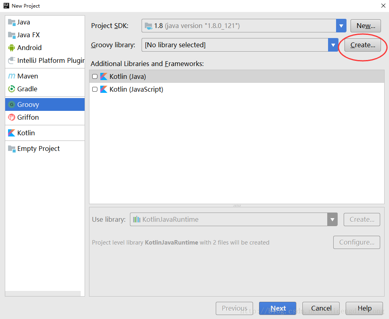Click the Kotlin icon in the sidebar

pyautogui.click(x=11, y=133)
